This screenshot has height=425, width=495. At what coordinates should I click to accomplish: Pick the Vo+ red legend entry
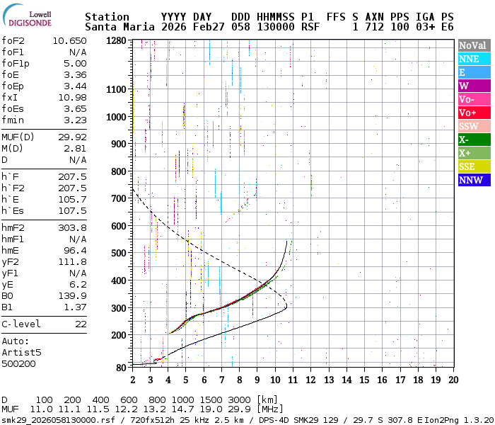472,113
